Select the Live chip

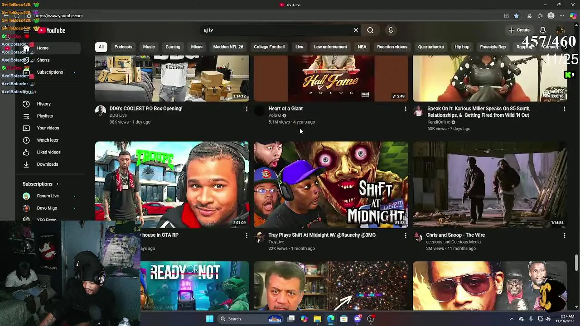(299, 47)
